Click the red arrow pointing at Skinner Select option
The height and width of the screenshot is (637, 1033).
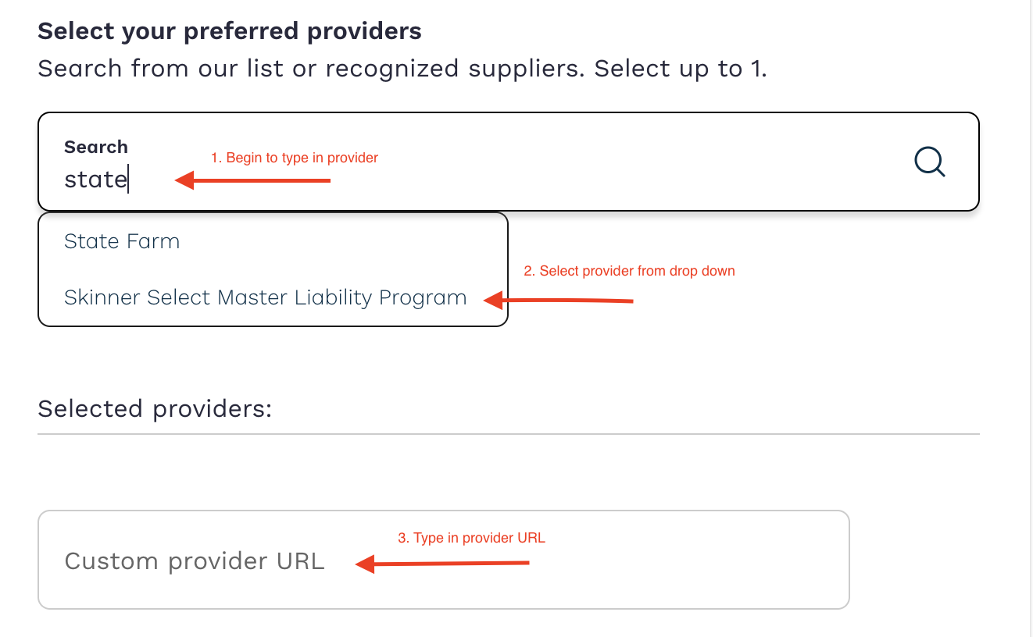tap(558, 300)
